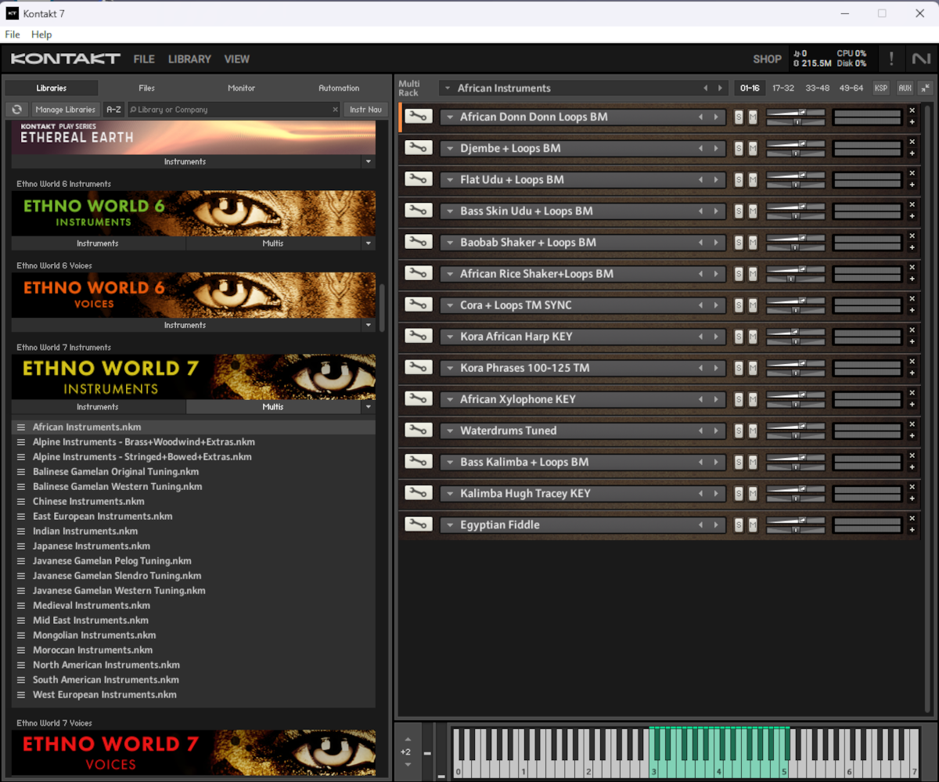Open wrench editor for Flat Udu + Loops BM

[x=419, y=179]
